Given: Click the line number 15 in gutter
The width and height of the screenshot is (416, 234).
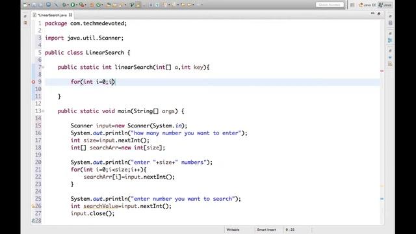Looking at the screenshot, I should (38, 125).
